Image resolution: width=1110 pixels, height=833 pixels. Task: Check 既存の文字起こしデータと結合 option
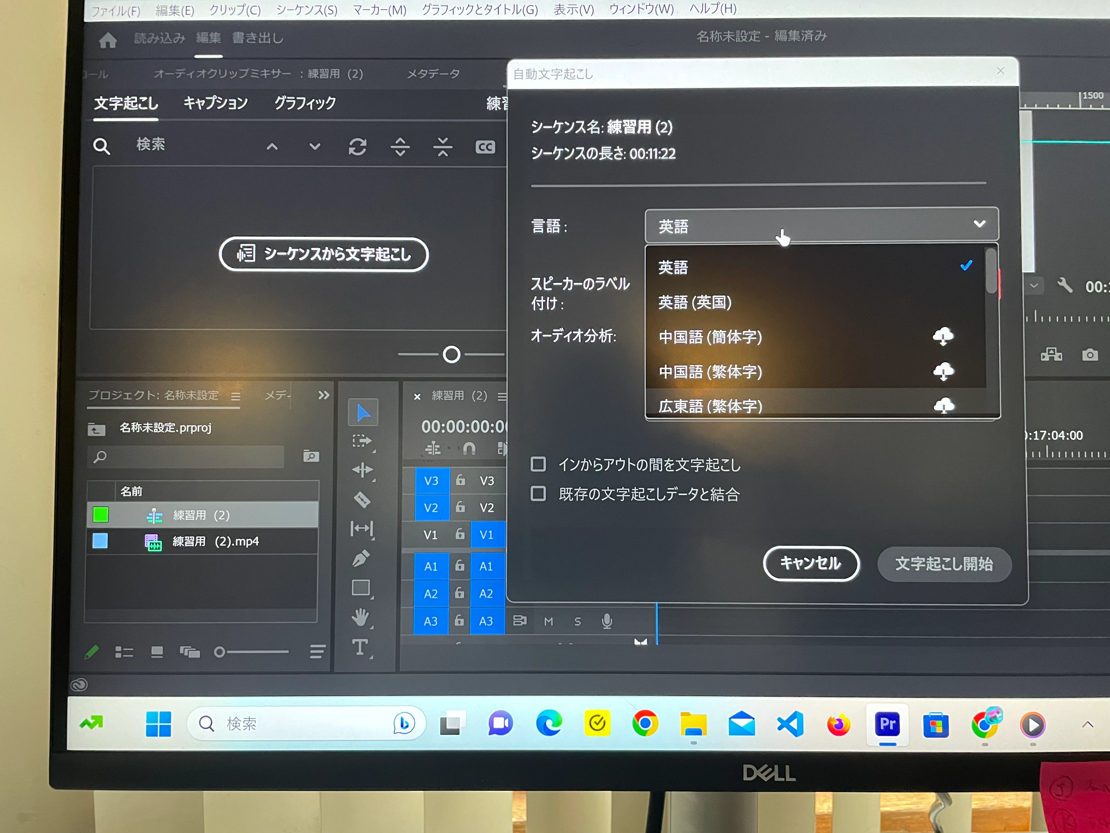point(538,494)
